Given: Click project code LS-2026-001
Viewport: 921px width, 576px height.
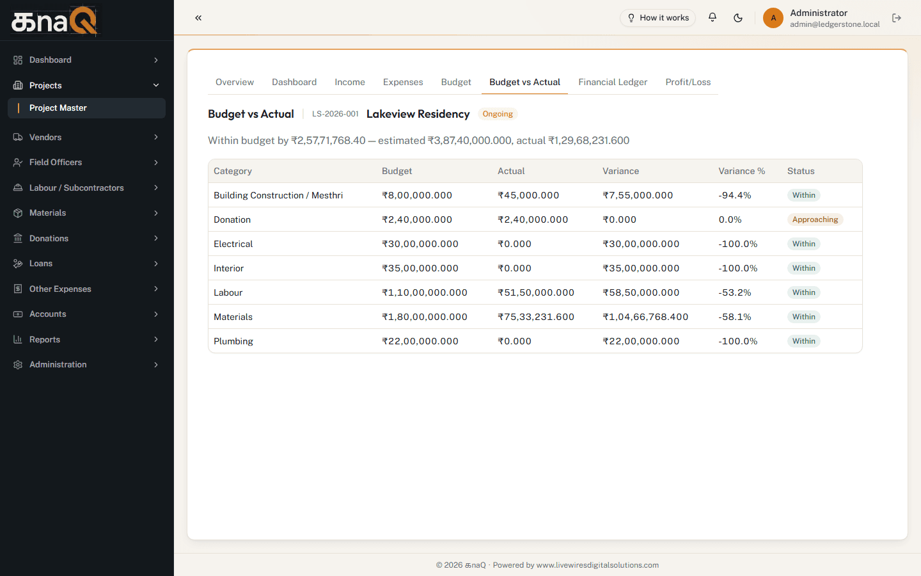Looking at the screenshot, I should [335, 114].
